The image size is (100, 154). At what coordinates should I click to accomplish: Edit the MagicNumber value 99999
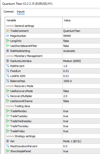click(81, 36)
